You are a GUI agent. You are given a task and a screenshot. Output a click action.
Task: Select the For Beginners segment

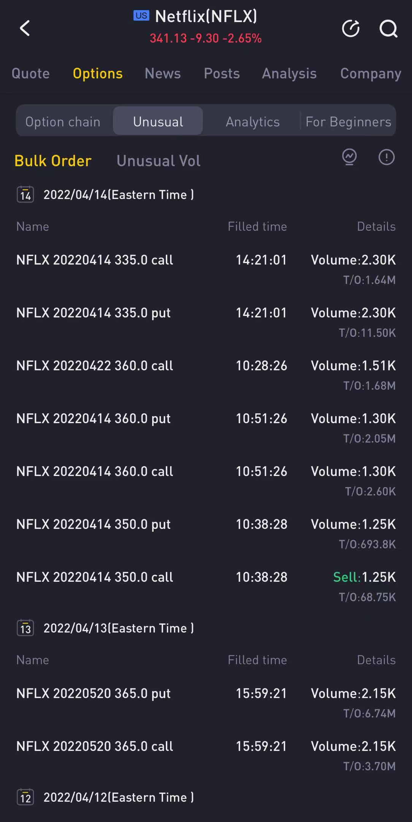[348, 121]
